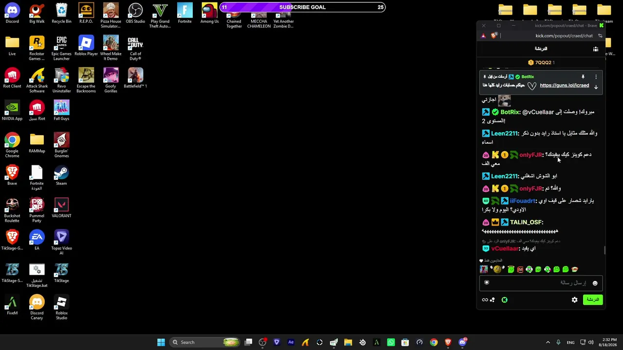Insert the first emote from quick emote row
The image size is (623, 350).
(x=484, y=269)
